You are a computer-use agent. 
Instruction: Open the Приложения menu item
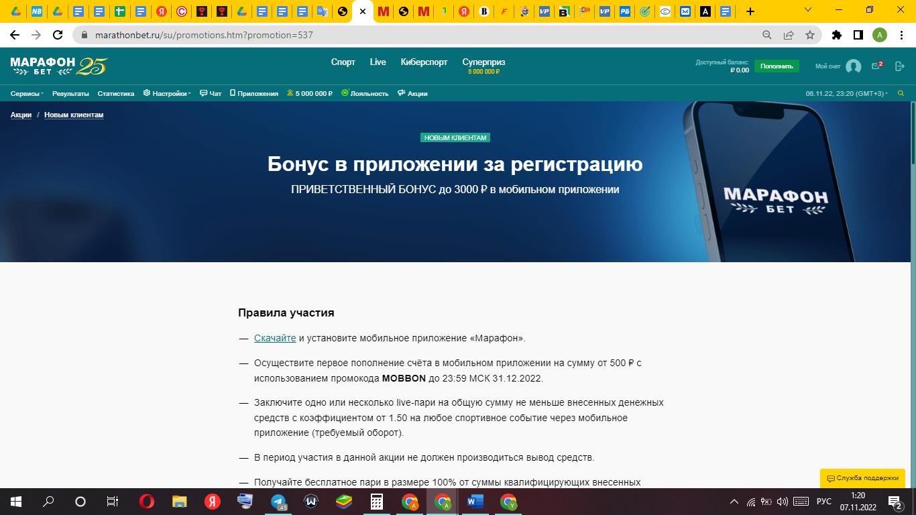[254, 94]
